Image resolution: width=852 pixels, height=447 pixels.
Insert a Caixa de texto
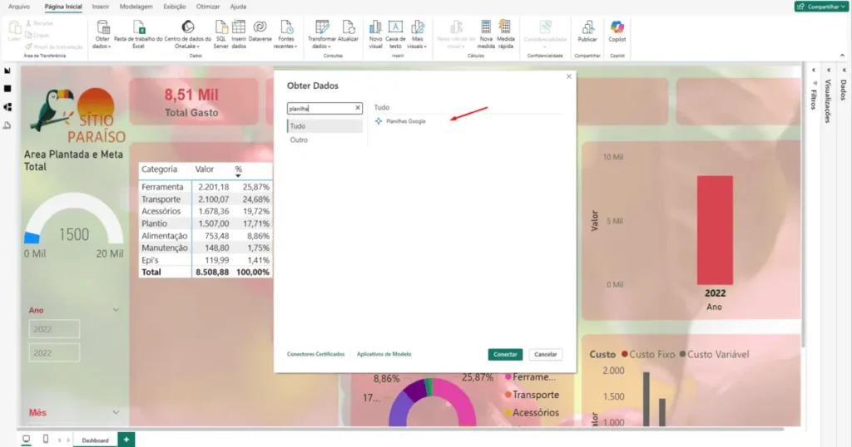pos(395,34)
